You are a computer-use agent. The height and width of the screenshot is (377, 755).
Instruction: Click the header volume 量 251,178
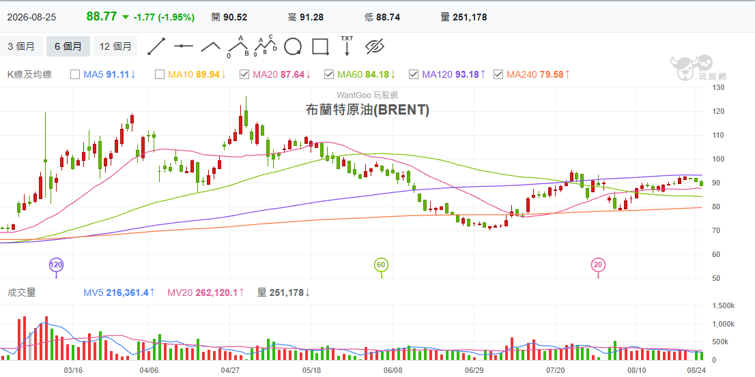click(464, 17)
